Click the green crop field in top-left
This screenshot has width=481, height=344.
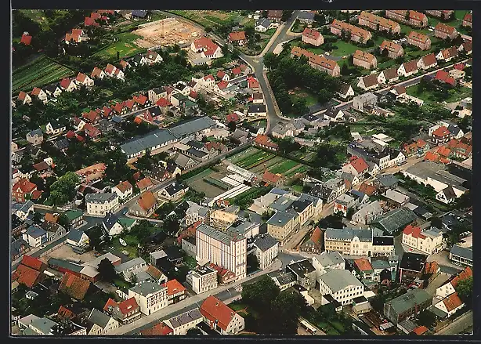(39, 74)
